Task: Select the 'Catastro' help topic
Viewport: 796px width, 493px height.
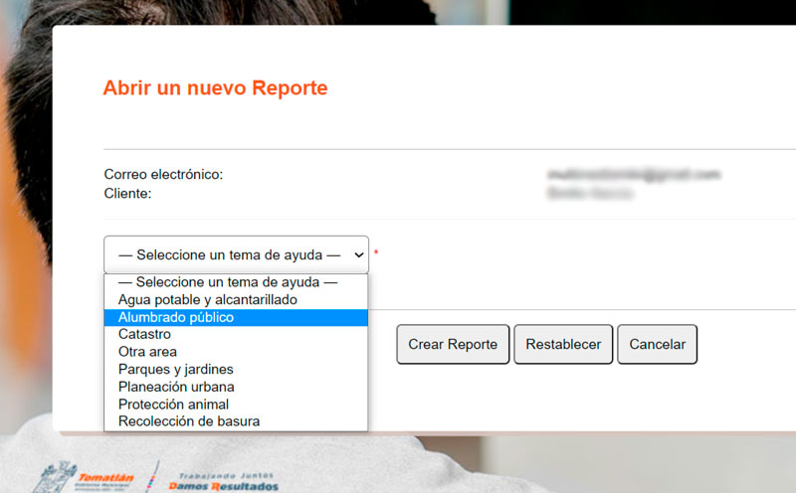Action: tap(144, 334)
